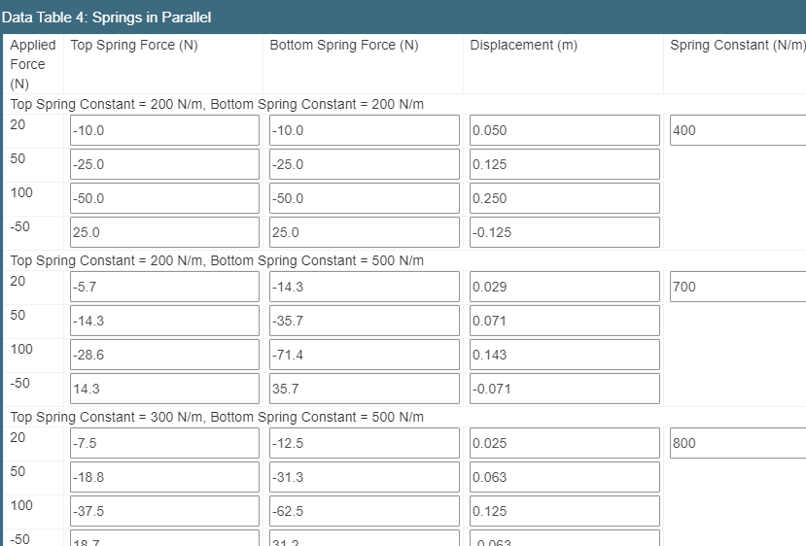Click the Displacement field showing 0.071
The height and width of the screenshot is (546, 806).
[x=565, y=321]
